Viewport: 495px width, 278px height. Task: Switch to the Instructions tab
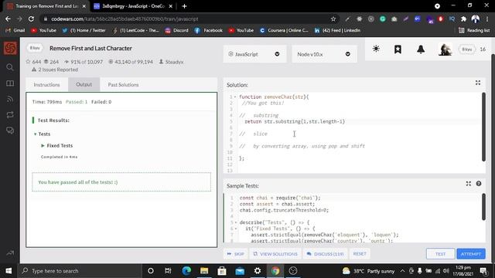[x=46, y=84]
